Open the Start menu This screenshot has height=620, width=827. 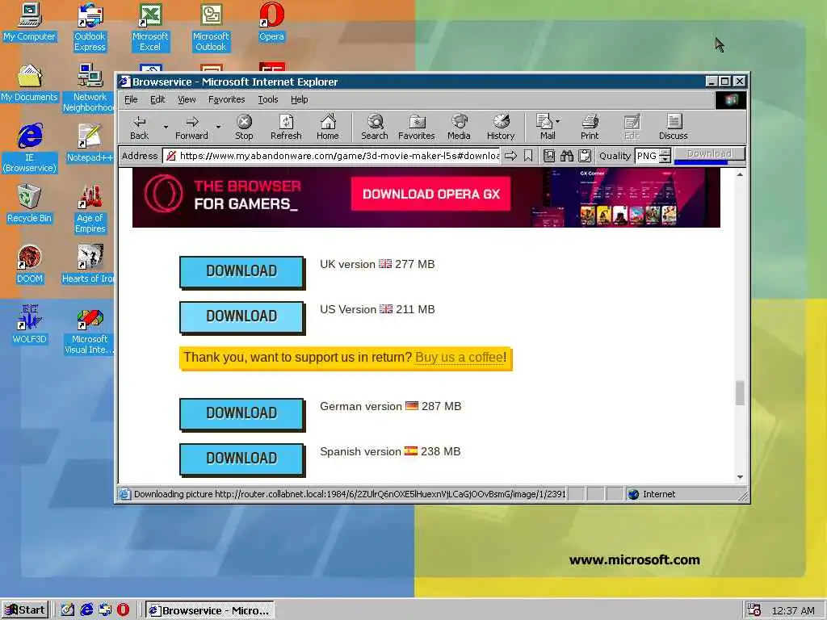click(25, 610)
